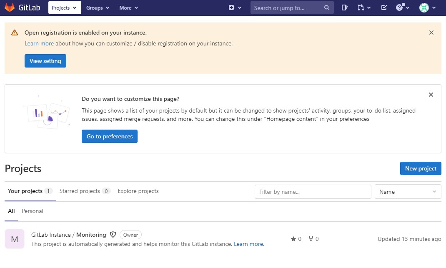Expand the create new chevron arrow
The width and height of the screenshot is (446, 268).
240,8
